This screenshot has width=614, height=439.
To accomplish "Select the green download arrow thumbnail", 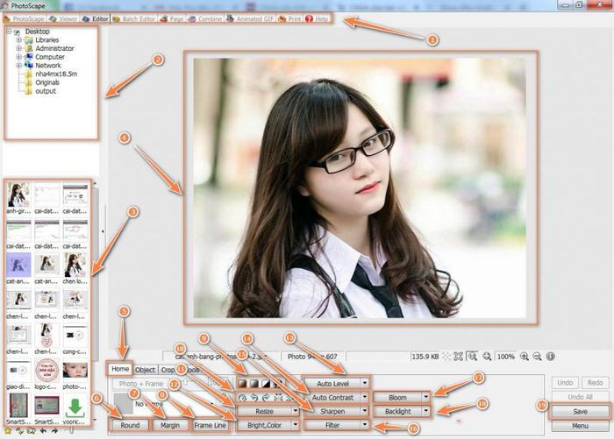I will pos(75,407).
